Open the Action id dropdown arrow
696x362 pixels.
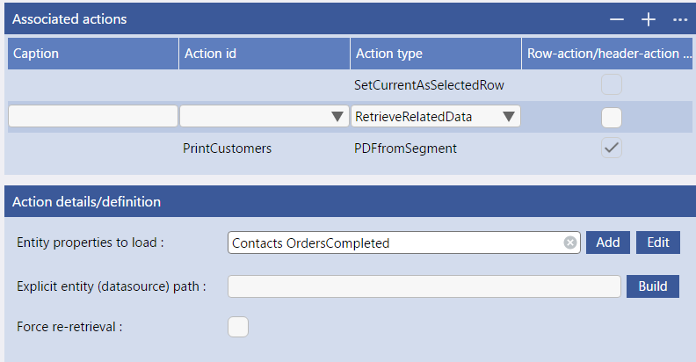coord(337,117)
